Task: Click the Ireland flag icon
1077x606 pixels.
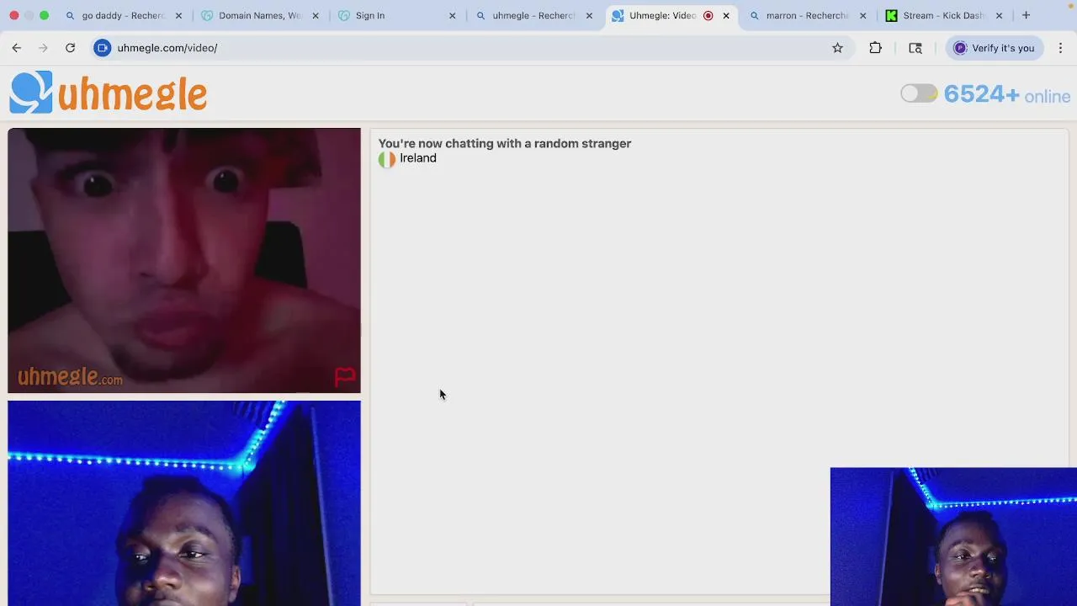Action: pos(387,159)
